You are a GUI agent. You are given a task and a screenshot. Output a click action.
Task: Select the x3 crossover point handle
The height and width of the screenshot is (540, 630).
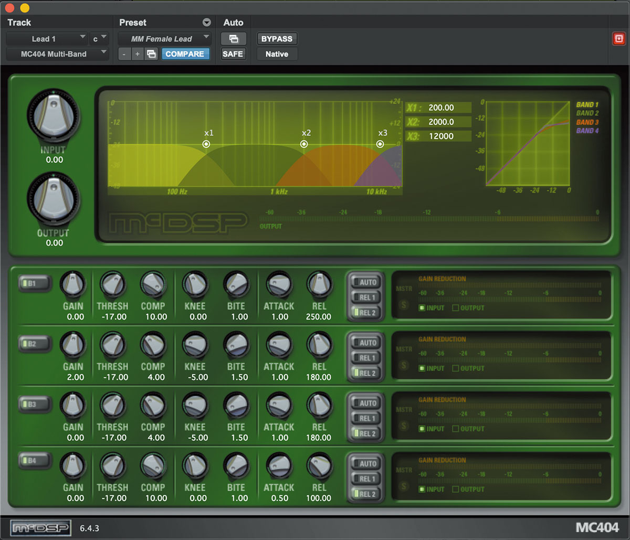click(380, 143)
